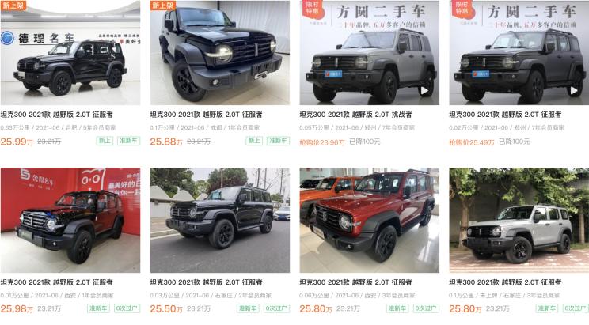589x325 pixels.
Task: Open black car parked on street photo
Action: pyautogui.click(x=220, y=221)
